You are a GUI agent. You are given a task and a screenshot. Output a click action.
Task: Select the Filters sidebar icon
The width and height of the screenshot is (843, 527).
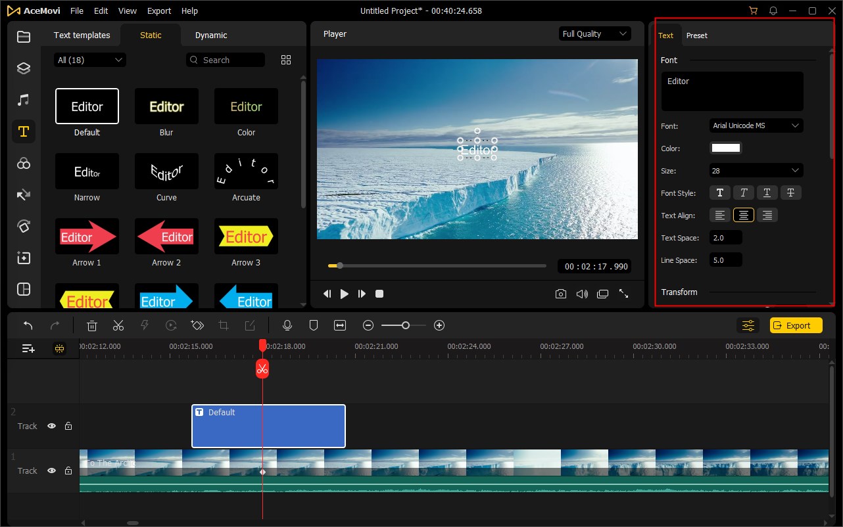click(x=24, y=164)
